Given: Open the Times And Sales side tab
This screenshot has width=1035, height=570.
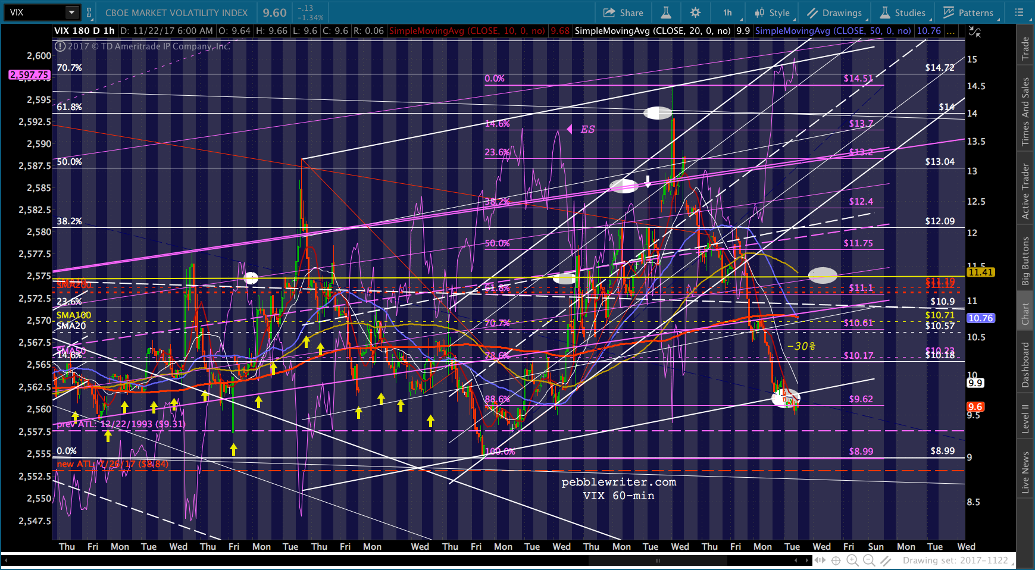Looking at the screenshot, I should point(1025,111).
